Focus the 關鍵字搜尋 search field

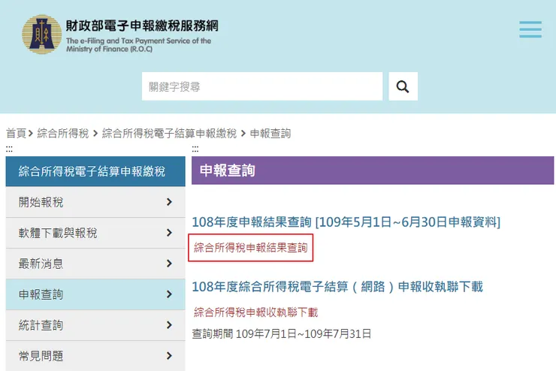[262, 86]
